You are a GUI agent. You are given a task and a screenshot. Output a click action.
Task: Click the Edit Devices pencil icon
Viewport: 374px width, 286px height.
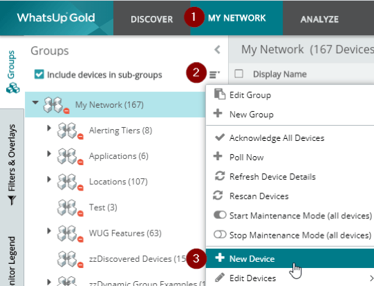(x=219, y=277)
